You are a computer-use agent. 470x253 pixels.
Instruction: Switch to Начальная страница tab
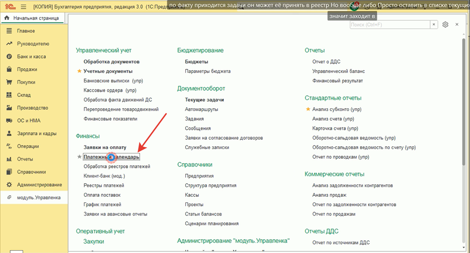[x=34, y=18]
